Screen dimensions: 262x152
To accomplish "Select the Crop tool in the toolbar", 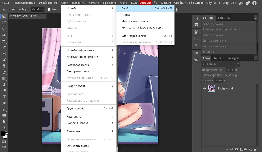I will point(4,41).
